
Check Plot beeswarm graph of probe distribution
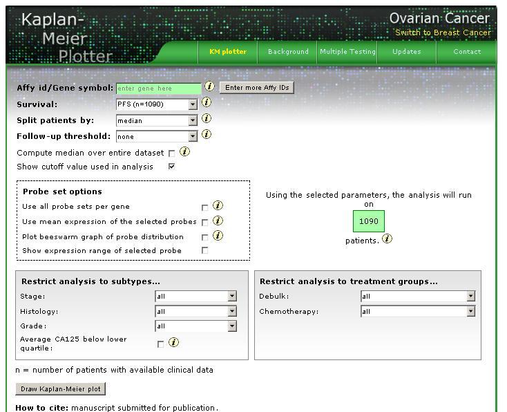tap(204, 237)
